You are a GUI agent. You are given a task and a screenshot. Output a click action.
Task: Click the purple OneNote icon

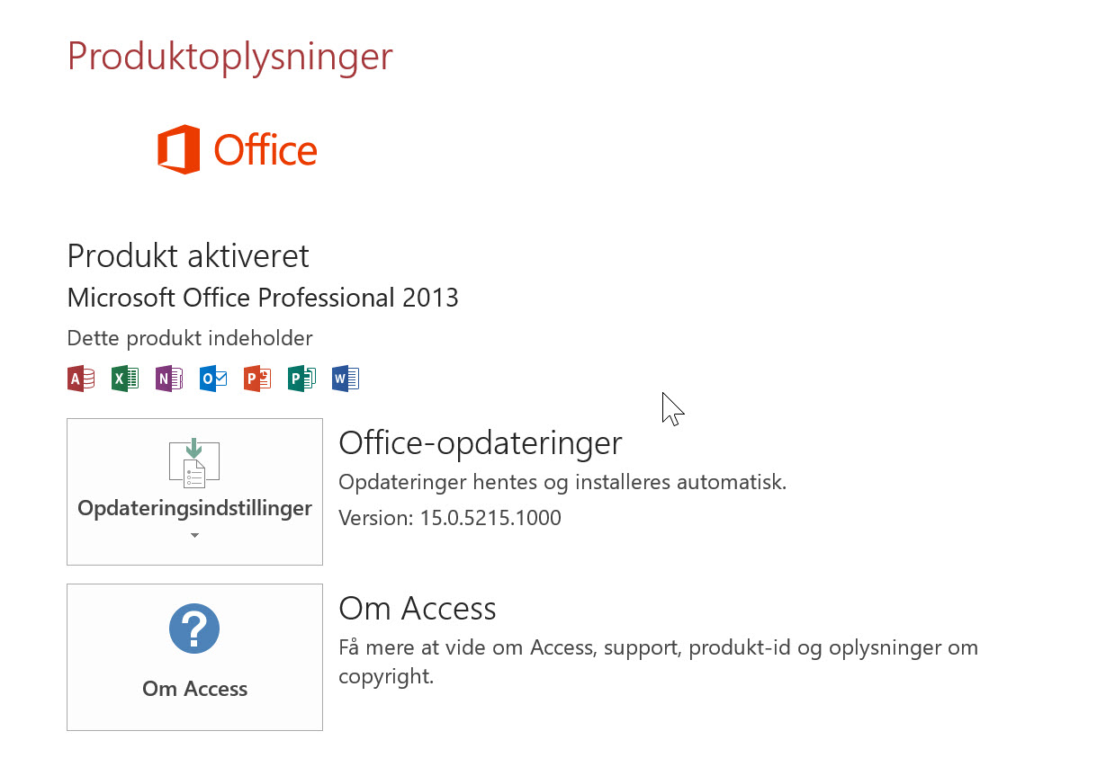click(169, 379)
